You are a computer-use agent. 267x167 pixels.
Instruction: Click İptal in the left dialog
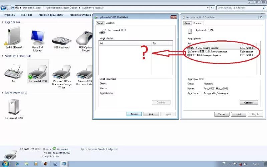151,114
